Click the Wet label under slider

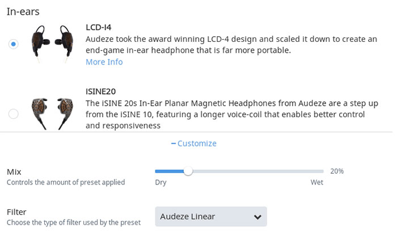pyautogui.click(x=317, y=182)
